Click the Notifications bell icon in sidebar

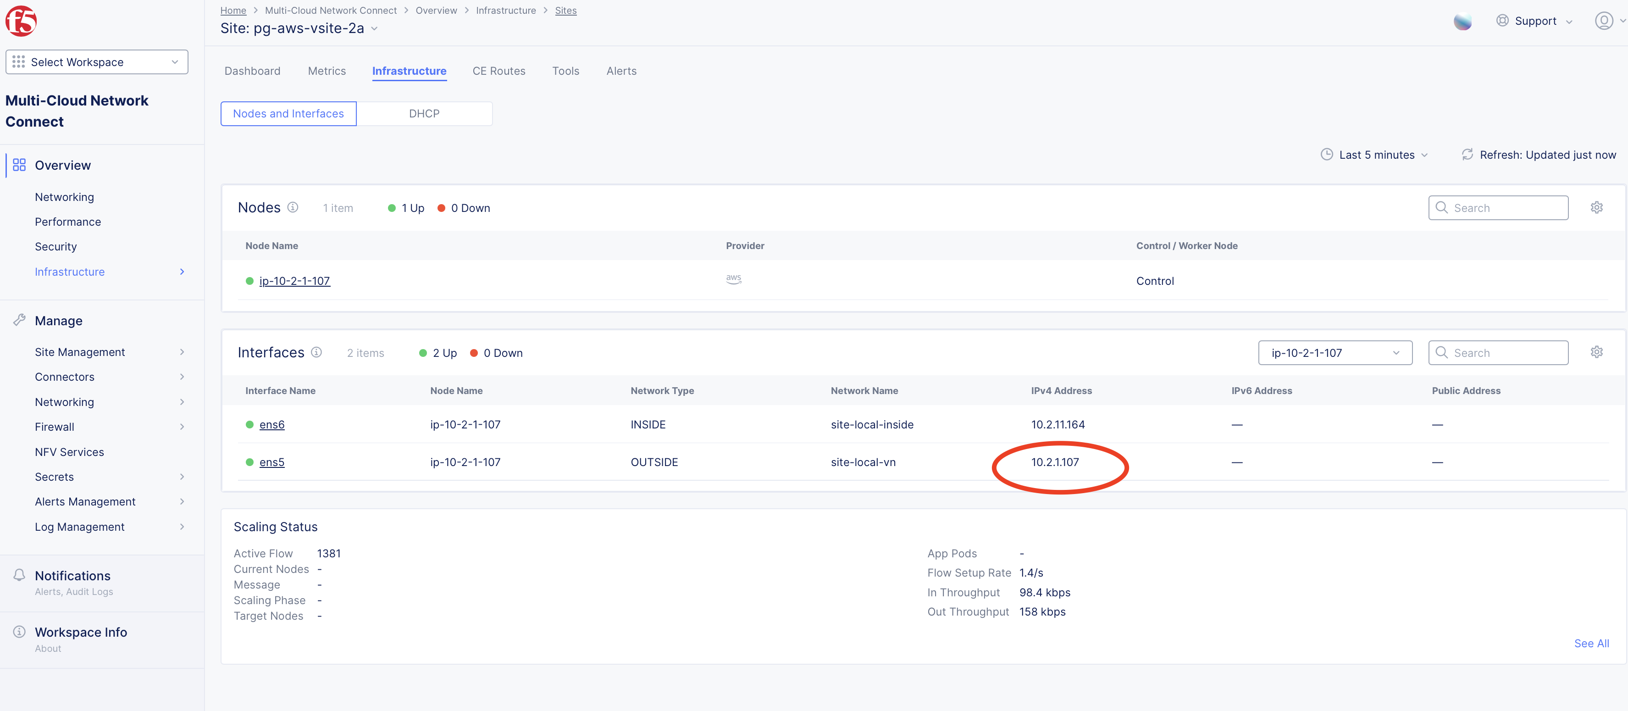pos(19,575)
